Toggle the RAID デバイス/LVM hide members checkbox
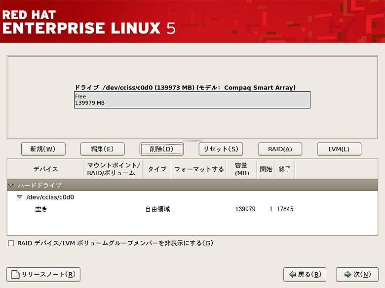Image resolution: width=385 pixels, height=288 pixels. click(x=11, y=243)
